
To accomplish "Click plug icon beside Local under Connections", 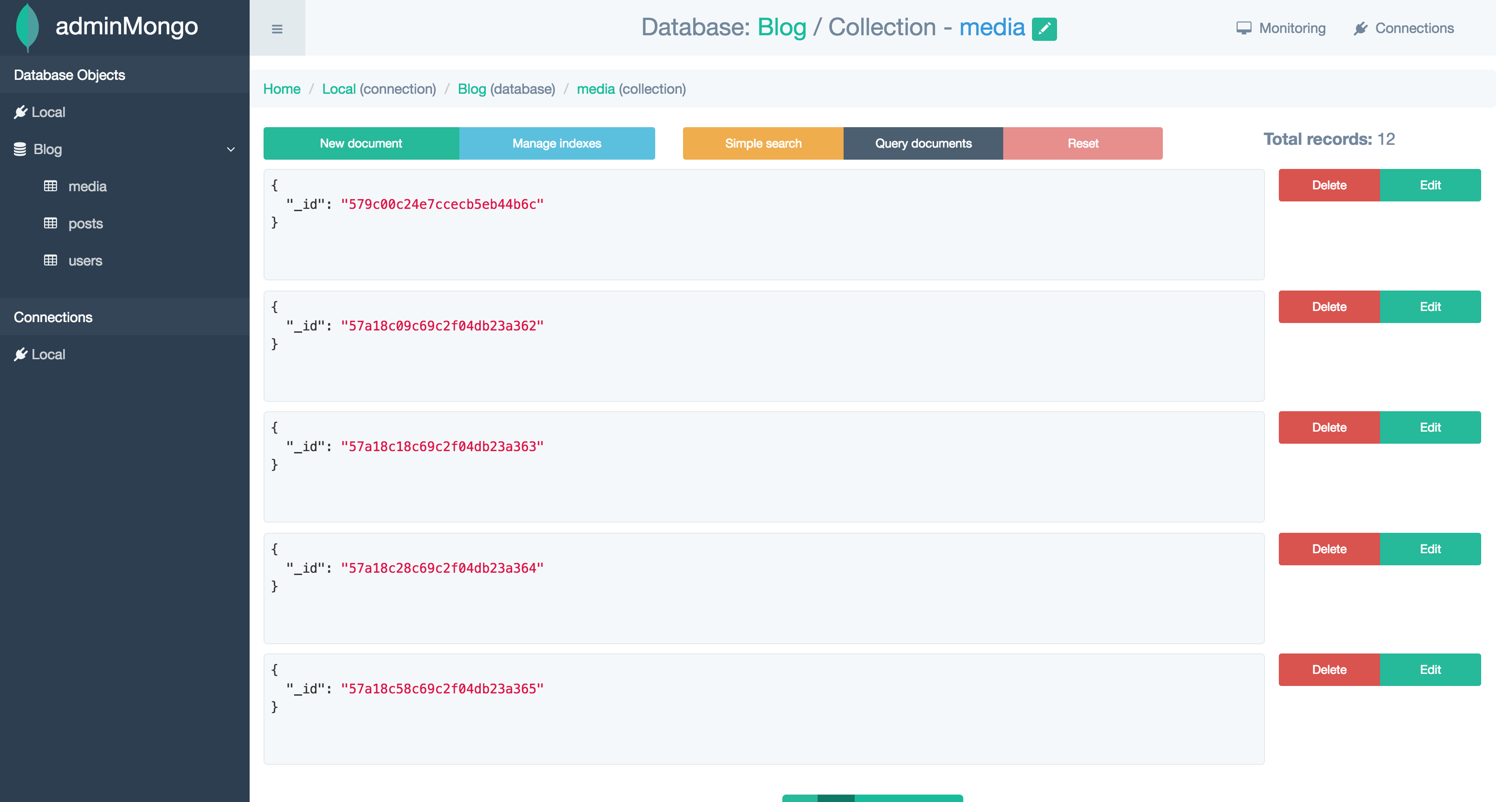I will 21,354.
